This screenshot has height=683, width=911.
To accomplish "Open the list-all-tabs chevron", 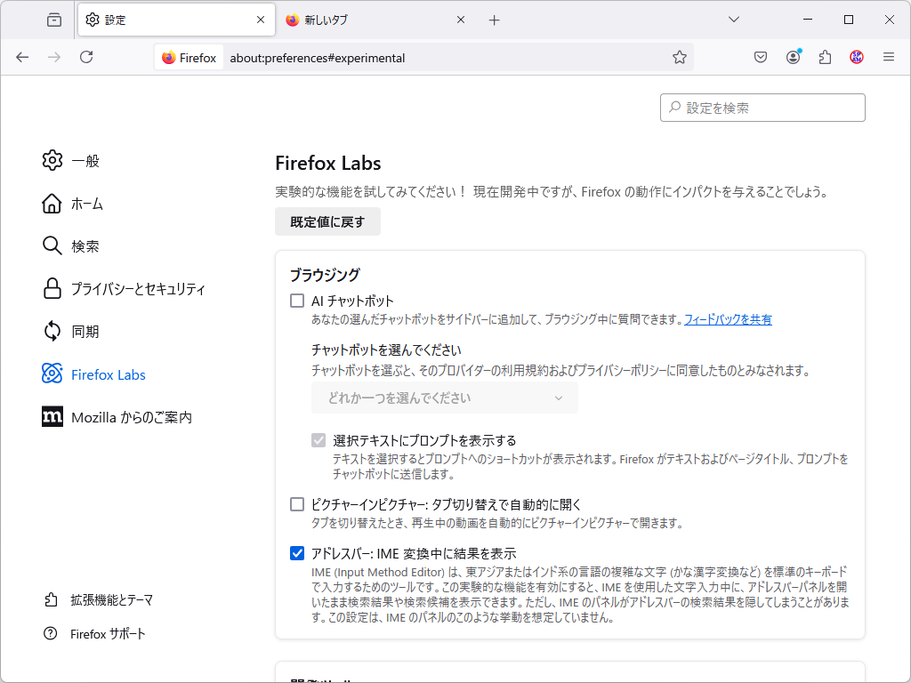I will click(x=732, y=19).
